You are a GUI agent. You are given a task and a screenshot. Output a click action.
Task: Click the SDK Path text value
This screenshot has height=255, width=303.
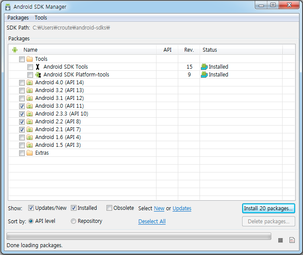pyautogui.click(x=71, y=28)
